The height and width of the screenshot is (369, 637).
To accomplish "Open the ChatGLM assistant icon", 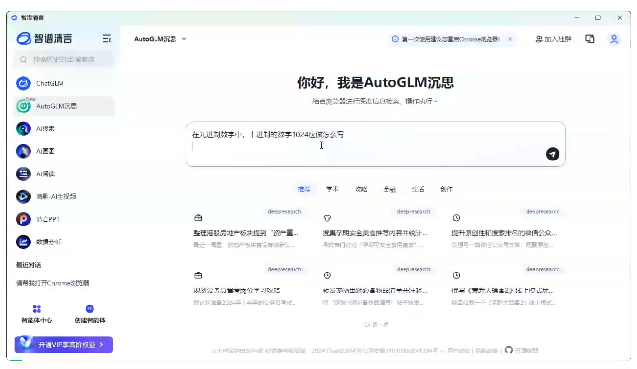I will (x=23, y=83).
